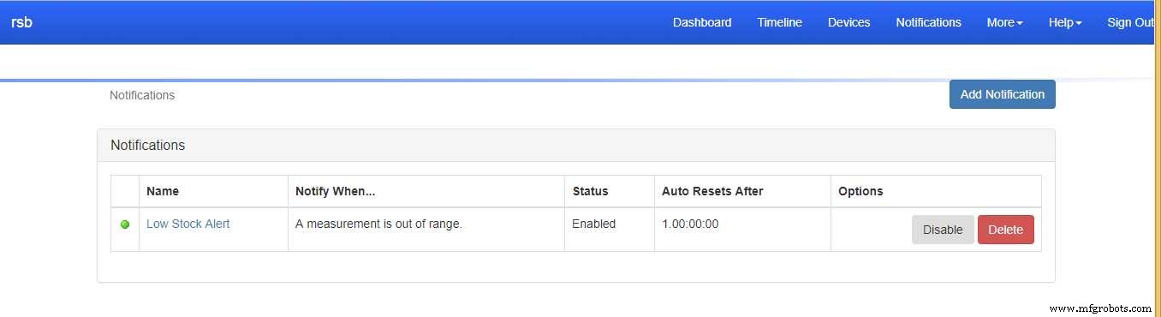Click the Notify When column header
1161x317 pixels.
(x=335, y=191)
